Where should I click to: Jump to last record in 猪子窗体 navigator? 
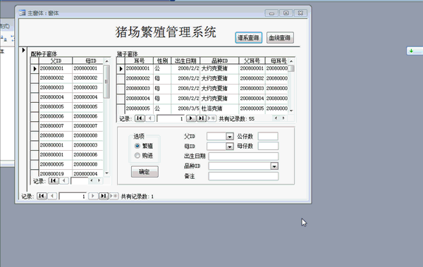point(201,118)
